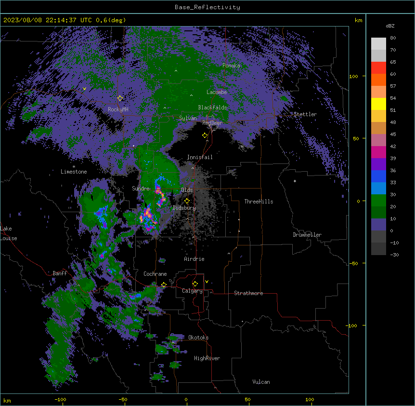The height and width of the screenshot is (406, 415).
Task: Click the HighRiver city label
Action: tap(207, 358)
